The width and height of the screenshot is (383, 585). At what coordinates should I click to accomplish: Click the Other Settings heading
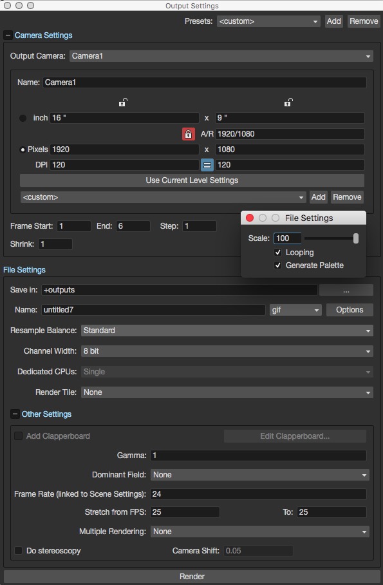click(x=46, y=414)
